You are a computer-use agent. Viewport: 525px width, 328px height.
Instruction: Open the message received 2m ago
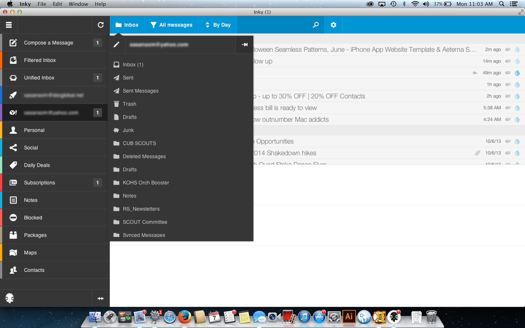[x=389, y=50]
